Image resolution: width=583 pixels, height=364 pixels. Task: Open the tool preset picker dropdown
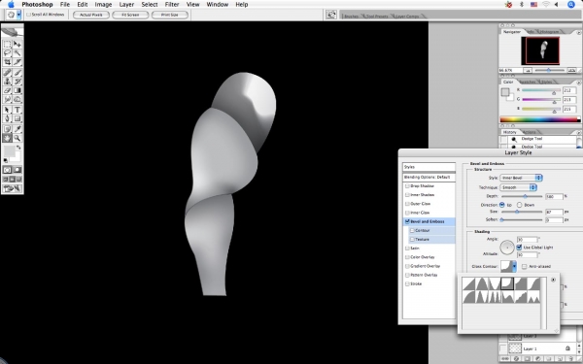click(x=18, y=15)
